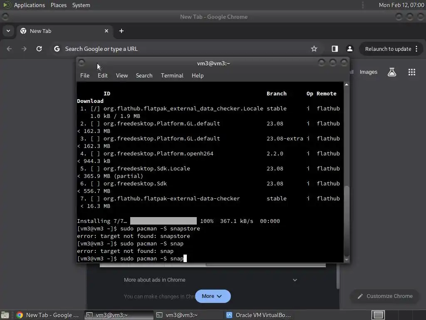Viewport: 426px width, 320px height.
Task: Open Chrome profile avatar icon
Action: [349, 49]
